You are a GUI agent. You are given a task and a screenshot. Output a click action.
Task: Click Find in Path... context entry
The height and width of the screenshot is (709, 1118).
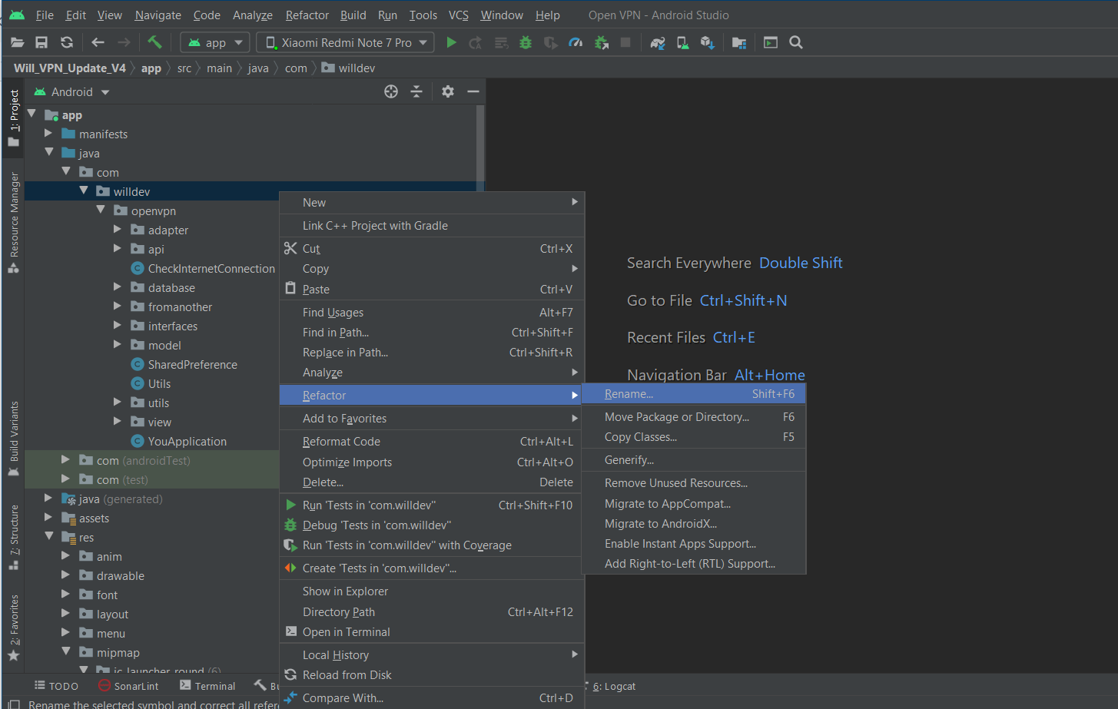[432, 333]
